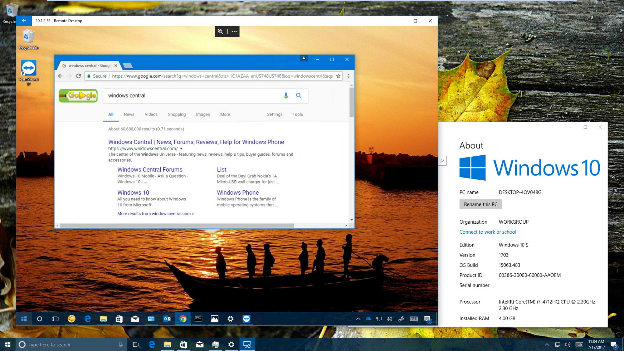Open Remote Desktop app on host taskbar
624x351 pixels.
tap(247, 345)
